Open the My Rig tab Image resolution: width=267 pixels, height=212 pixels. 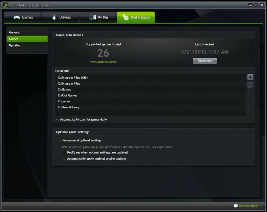98,17
